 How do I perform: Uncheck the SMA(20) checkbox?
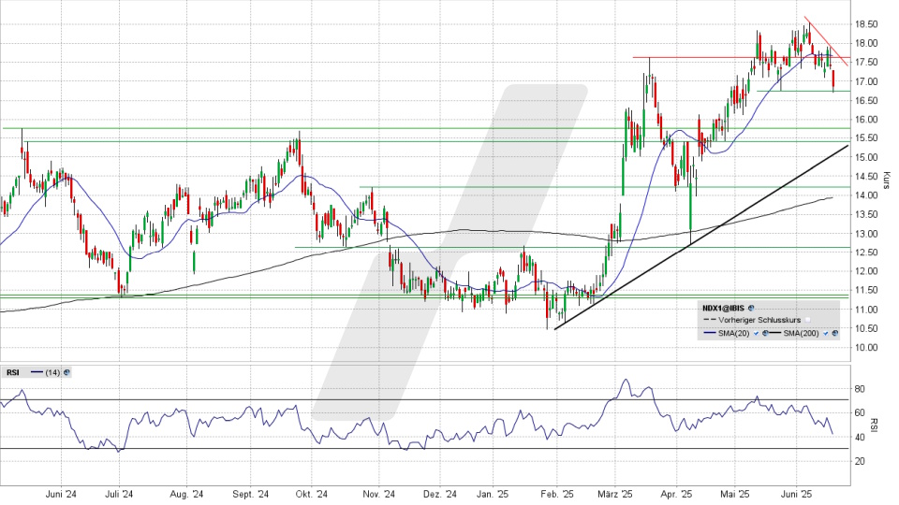click(757, 333)
